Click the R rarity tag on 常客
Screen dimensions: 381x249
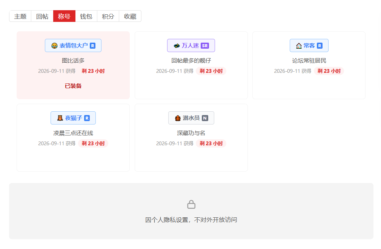(x=320, y=46)
